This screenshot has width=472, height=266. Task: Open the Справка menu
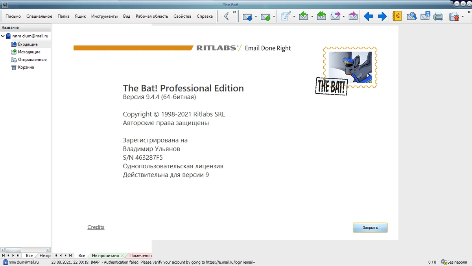[205, 16]
